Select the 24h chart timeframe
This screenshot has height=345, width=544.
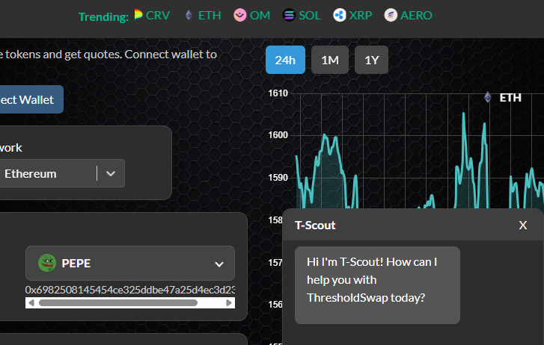click(x=285, y=60)
